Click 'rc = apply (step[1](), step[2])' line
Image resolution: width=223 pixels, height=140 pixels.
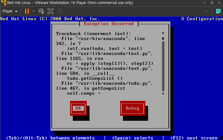(110, 63)
